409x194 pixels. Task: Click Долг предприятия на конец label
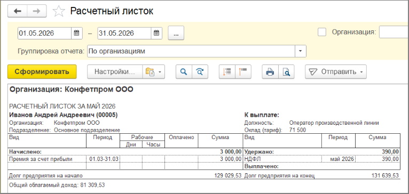[279, 176]
